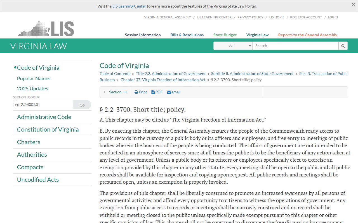358x223 pixels.
Task: Open 2025 Updates in sidebar
Action: [32, 89]
